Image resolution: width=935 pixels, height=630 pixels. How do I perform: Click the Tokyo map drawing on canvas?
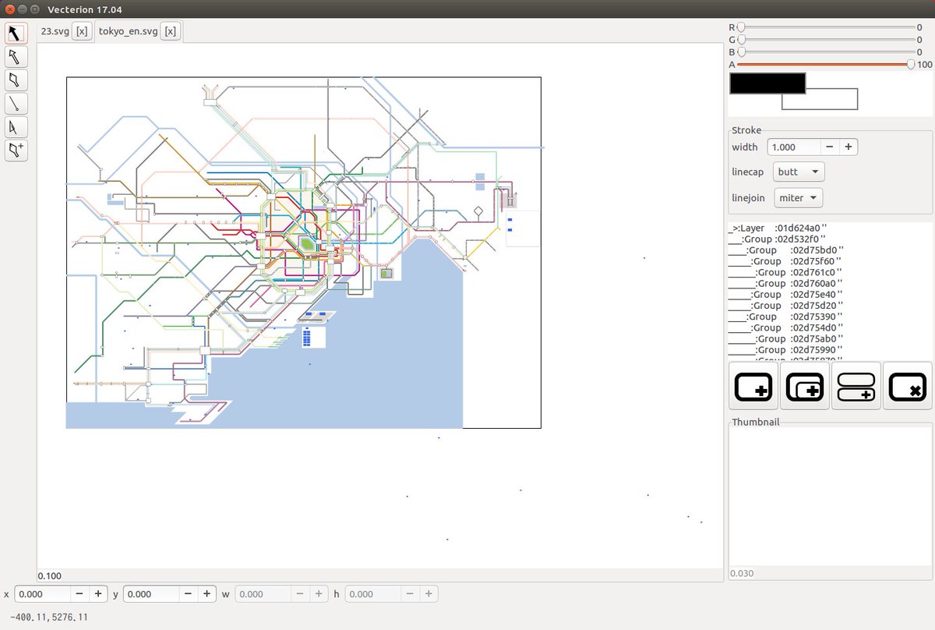[303, 252]
